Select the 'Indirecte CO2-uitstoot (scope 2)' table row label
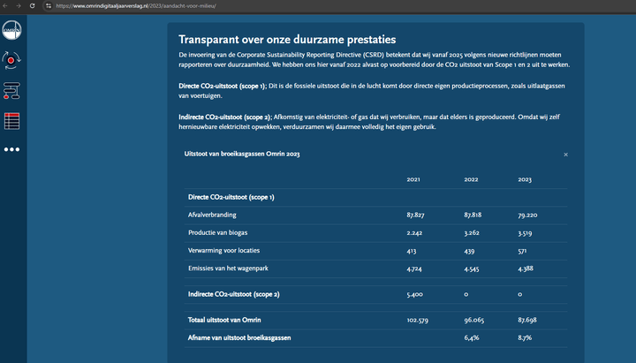 (x=233, y=294)
